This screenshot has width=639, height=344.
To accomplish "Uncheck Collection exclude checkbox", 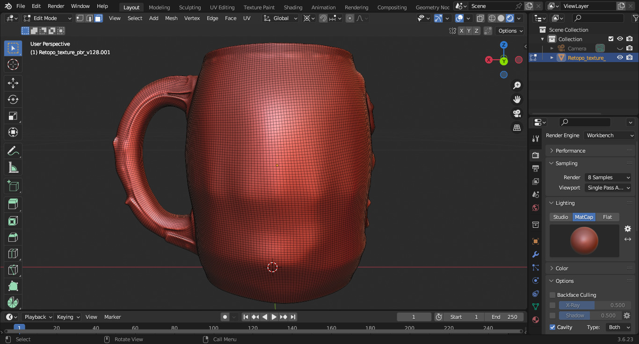I will click(610, 39).
